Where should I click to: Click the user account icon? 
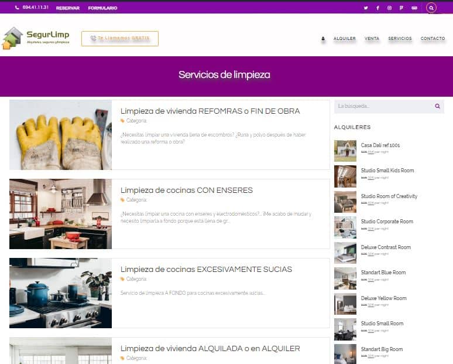click(323, 39)
